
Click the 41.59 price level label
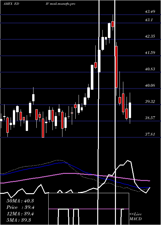tap(150, 52)
